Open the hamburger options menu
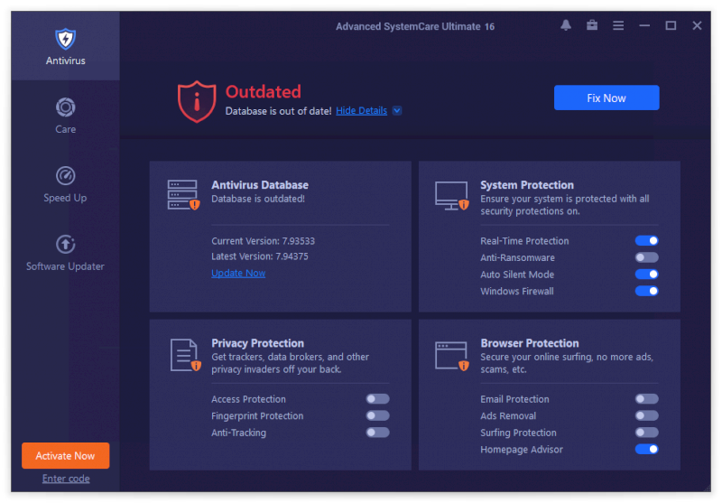The height and width of the screenshot is (503, 722). point(618,25)
